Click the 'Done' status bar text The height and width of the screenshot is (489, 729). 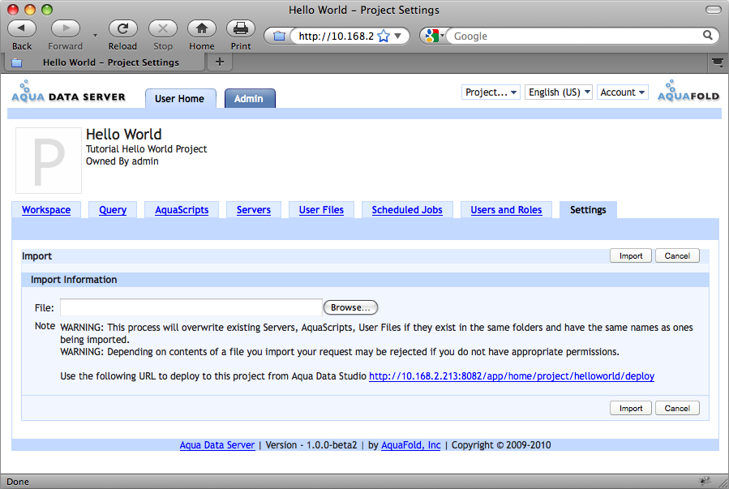click(18, 482)
